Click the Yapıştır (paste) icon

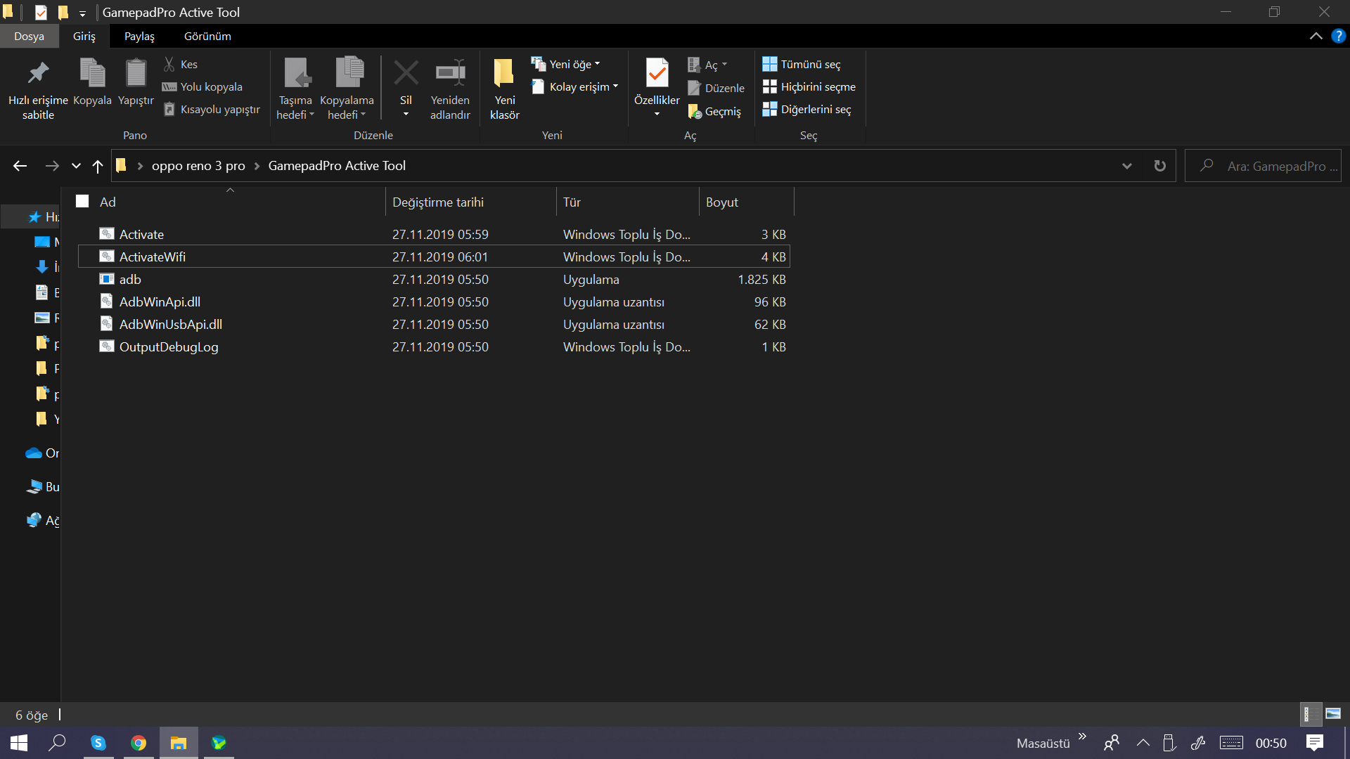(x=136, y=74)
